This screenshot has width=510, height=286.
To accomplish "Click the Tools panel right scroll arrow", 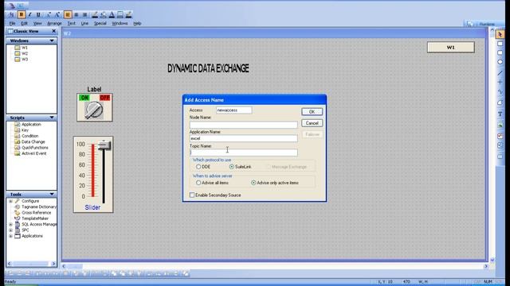I will pyautogui.click(x=53, y=264).
